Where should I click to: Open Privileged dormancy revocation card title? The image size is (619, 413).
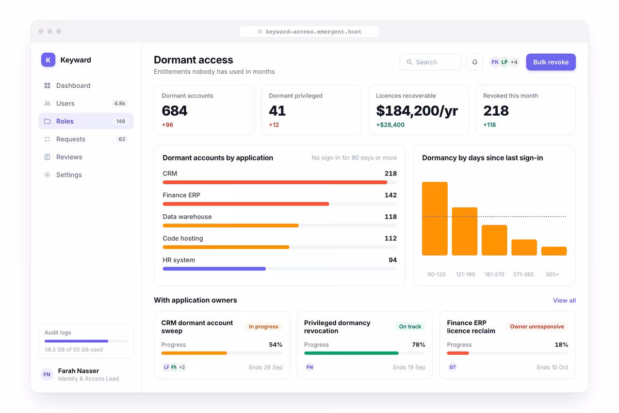337,327
